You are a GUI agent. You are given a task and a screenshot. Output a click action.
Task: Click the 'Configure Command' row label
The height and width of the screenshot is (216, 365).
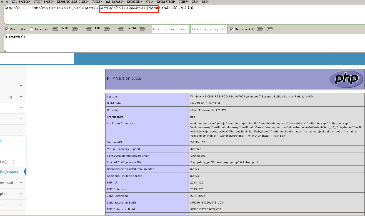121,124
